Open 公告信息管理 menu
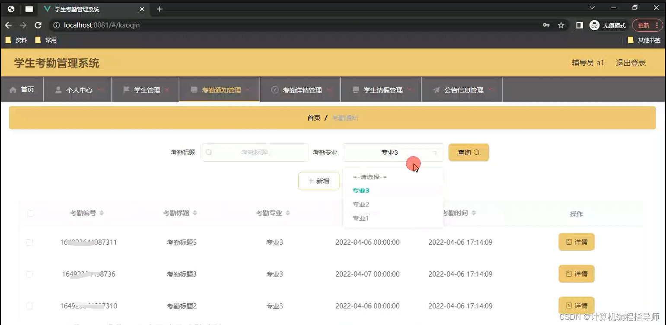 tap(462, 90)
